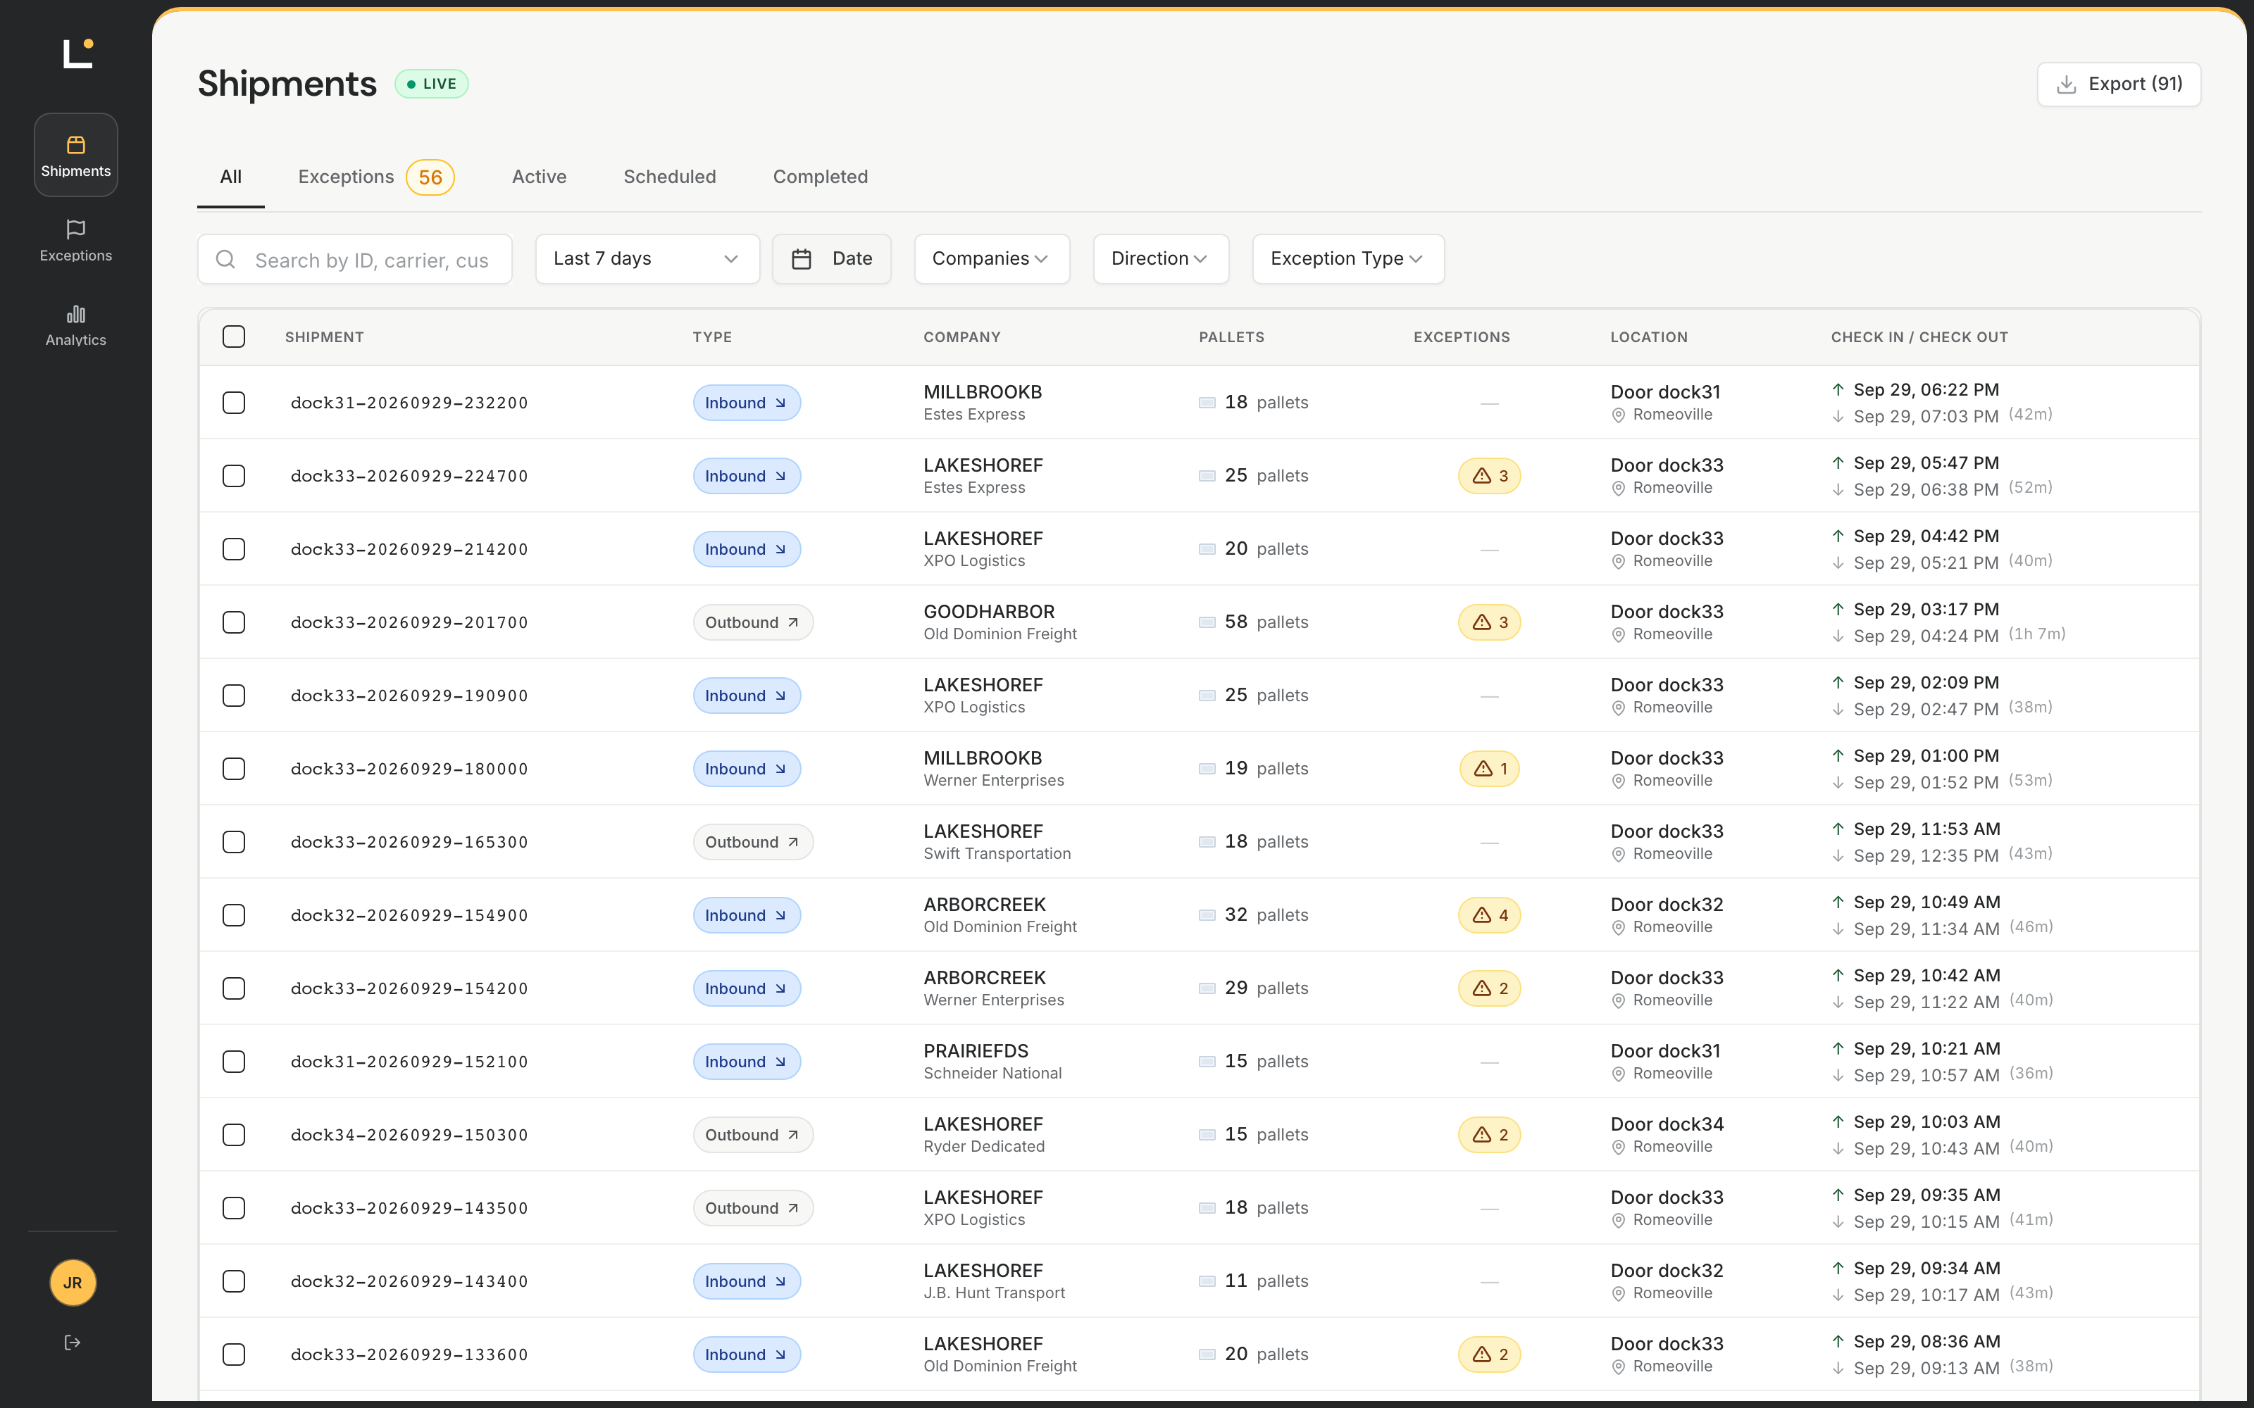Viewport: 2254px width, 1408px height.
Task: Select checkbox for dock31-20260929-232200
Action: [234, 402]
